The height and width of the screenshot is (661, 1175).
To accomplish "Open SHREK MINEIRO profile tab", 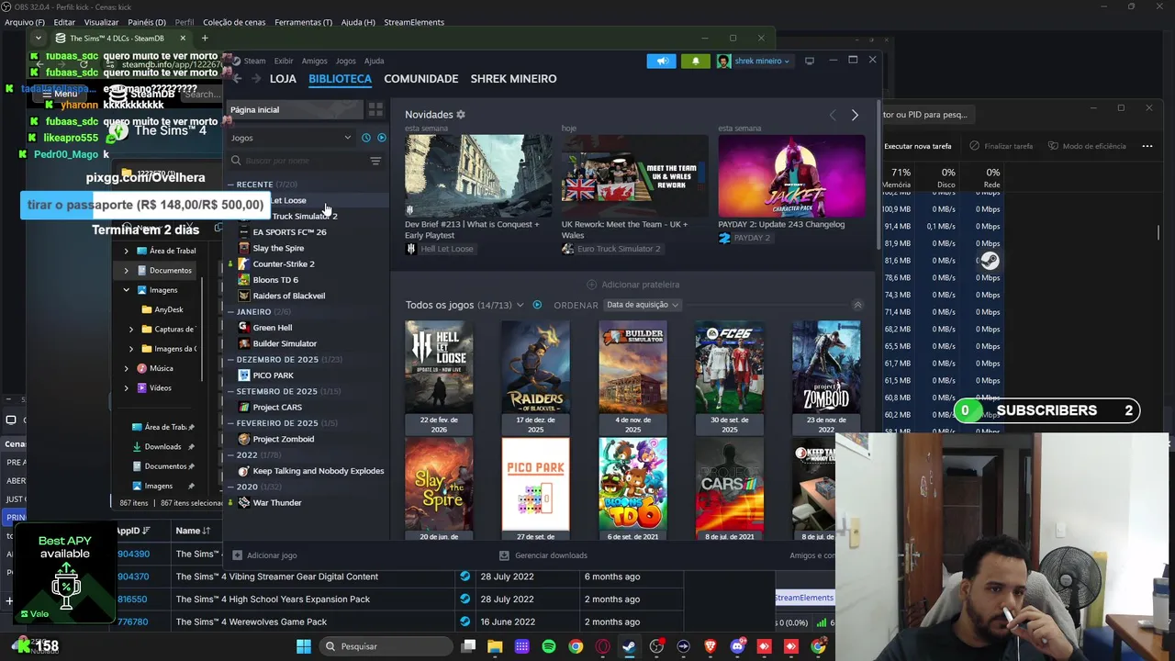I will (513, 79).
